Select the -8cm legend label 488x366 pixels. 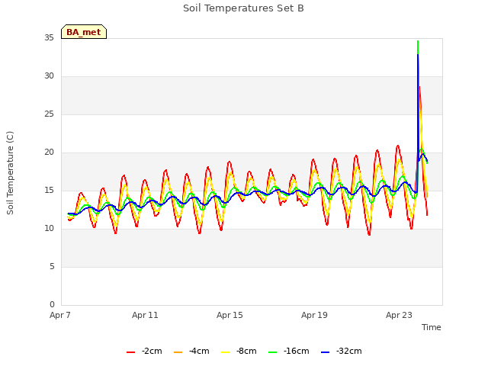click(246, 351)
